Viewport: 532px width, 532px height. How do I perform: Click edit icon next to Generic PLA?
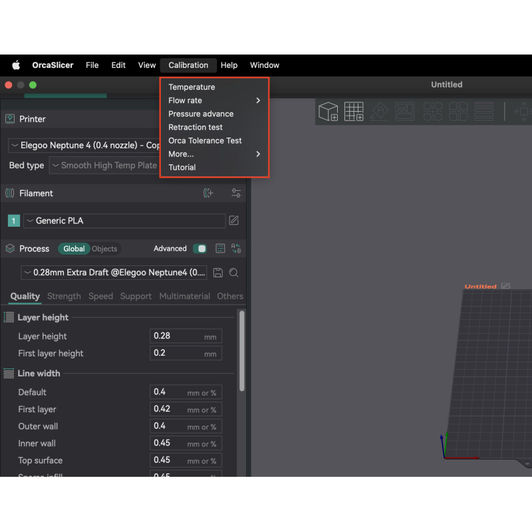pyautogui.click(x=234, y=221)
